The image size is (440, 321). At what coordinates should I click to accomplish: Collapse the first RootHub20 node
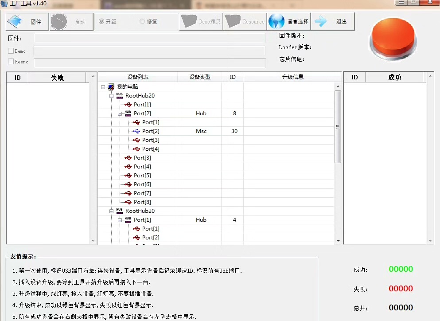point(112,96)
